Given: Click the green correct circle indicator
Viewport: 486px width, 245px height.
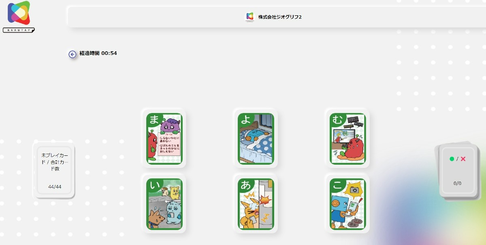Looking at the screenshot, I should pos(452,159).
